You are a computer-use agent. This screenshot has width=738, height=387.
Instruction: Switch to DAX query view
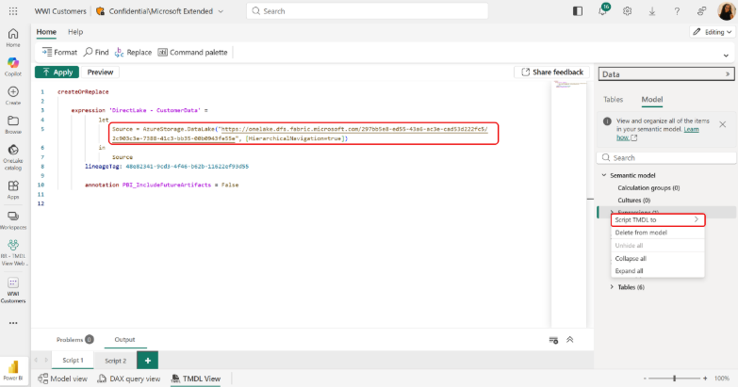tap(128, 379)
